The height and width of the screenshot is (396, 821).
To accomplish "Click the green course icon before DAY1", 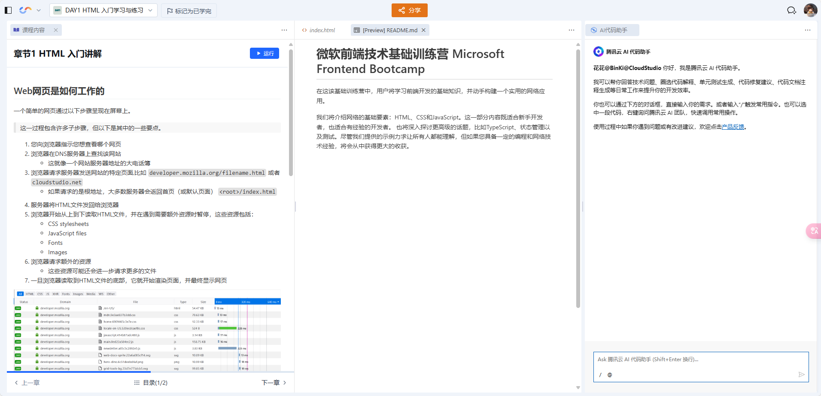I will (58, 10).
